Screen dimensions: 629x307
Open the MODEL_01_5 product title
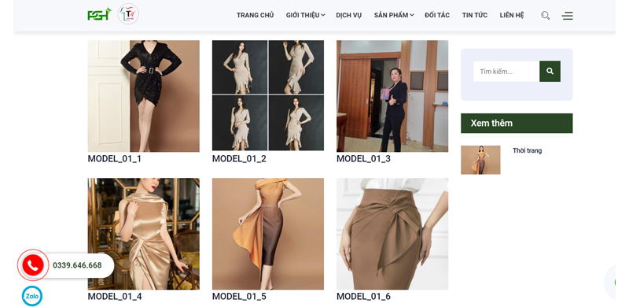point(239,297)
